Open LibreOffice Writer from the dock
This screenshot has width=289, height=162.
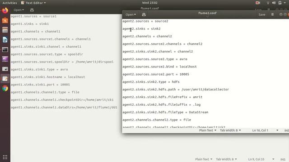point(5,40)
